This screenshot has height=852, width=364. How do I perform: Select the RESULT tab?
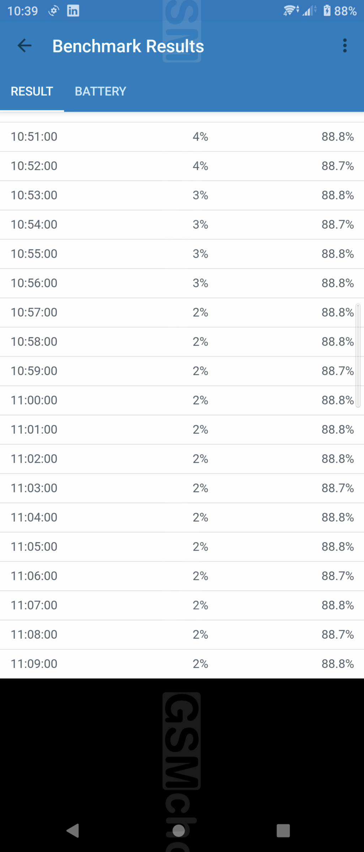pyautogui.click(x=32, y=92)
